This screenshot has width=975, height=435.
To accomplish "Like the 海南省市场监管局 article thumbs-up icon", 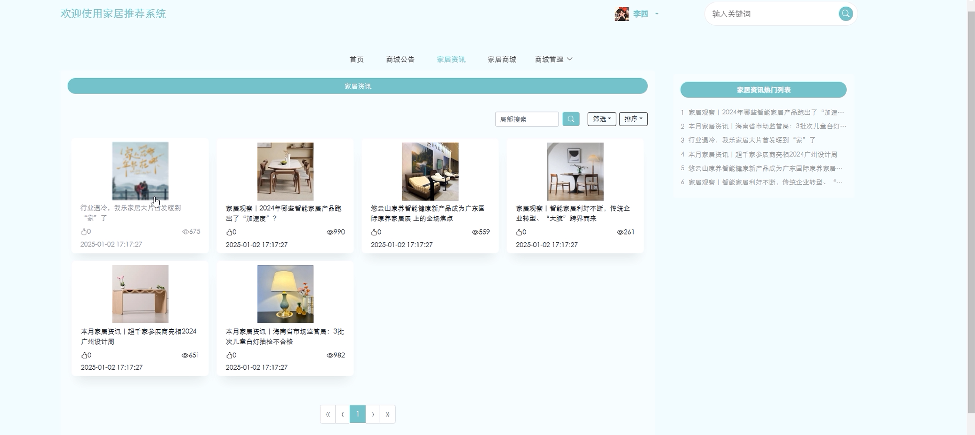I will click(229, 355).
